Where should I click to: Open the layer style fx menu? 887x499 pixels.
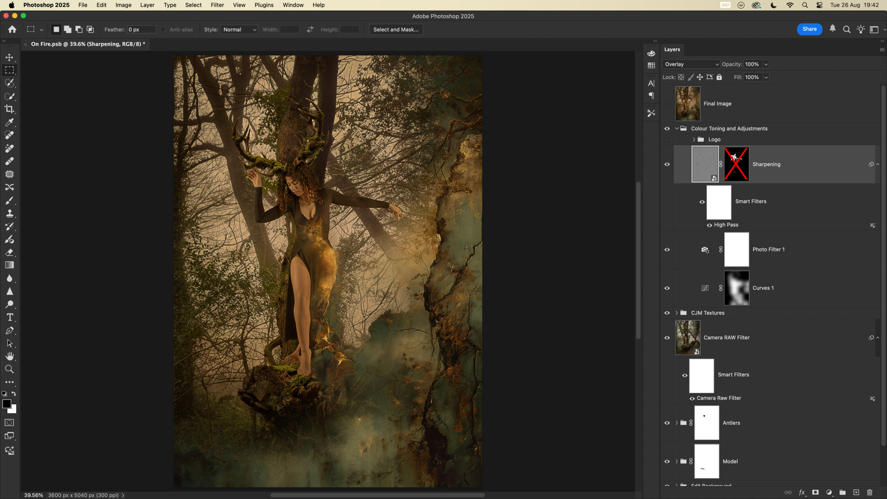tap(802, 492)
